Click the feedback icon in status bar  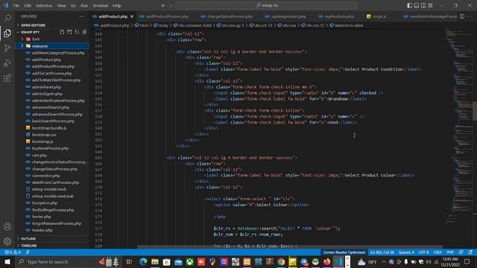461,252
